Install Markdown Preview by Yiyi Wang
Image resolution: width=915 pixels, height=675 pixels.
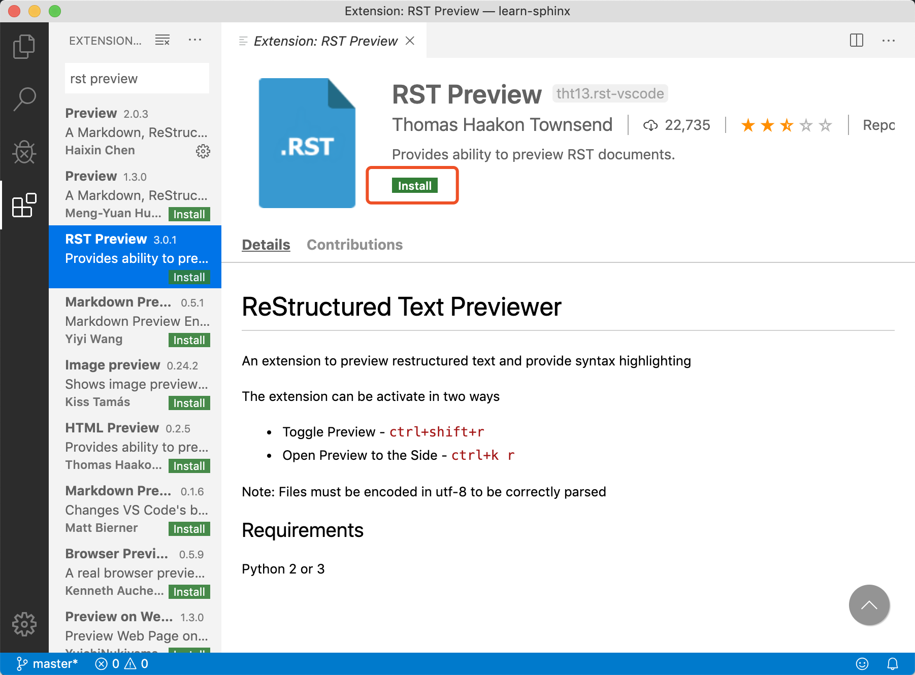pos(189,340)
